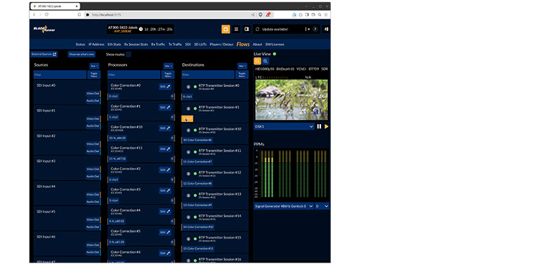Click the BladeRunner logo
The height and width of the screenshot is (264, 550).
click(44, 29)
